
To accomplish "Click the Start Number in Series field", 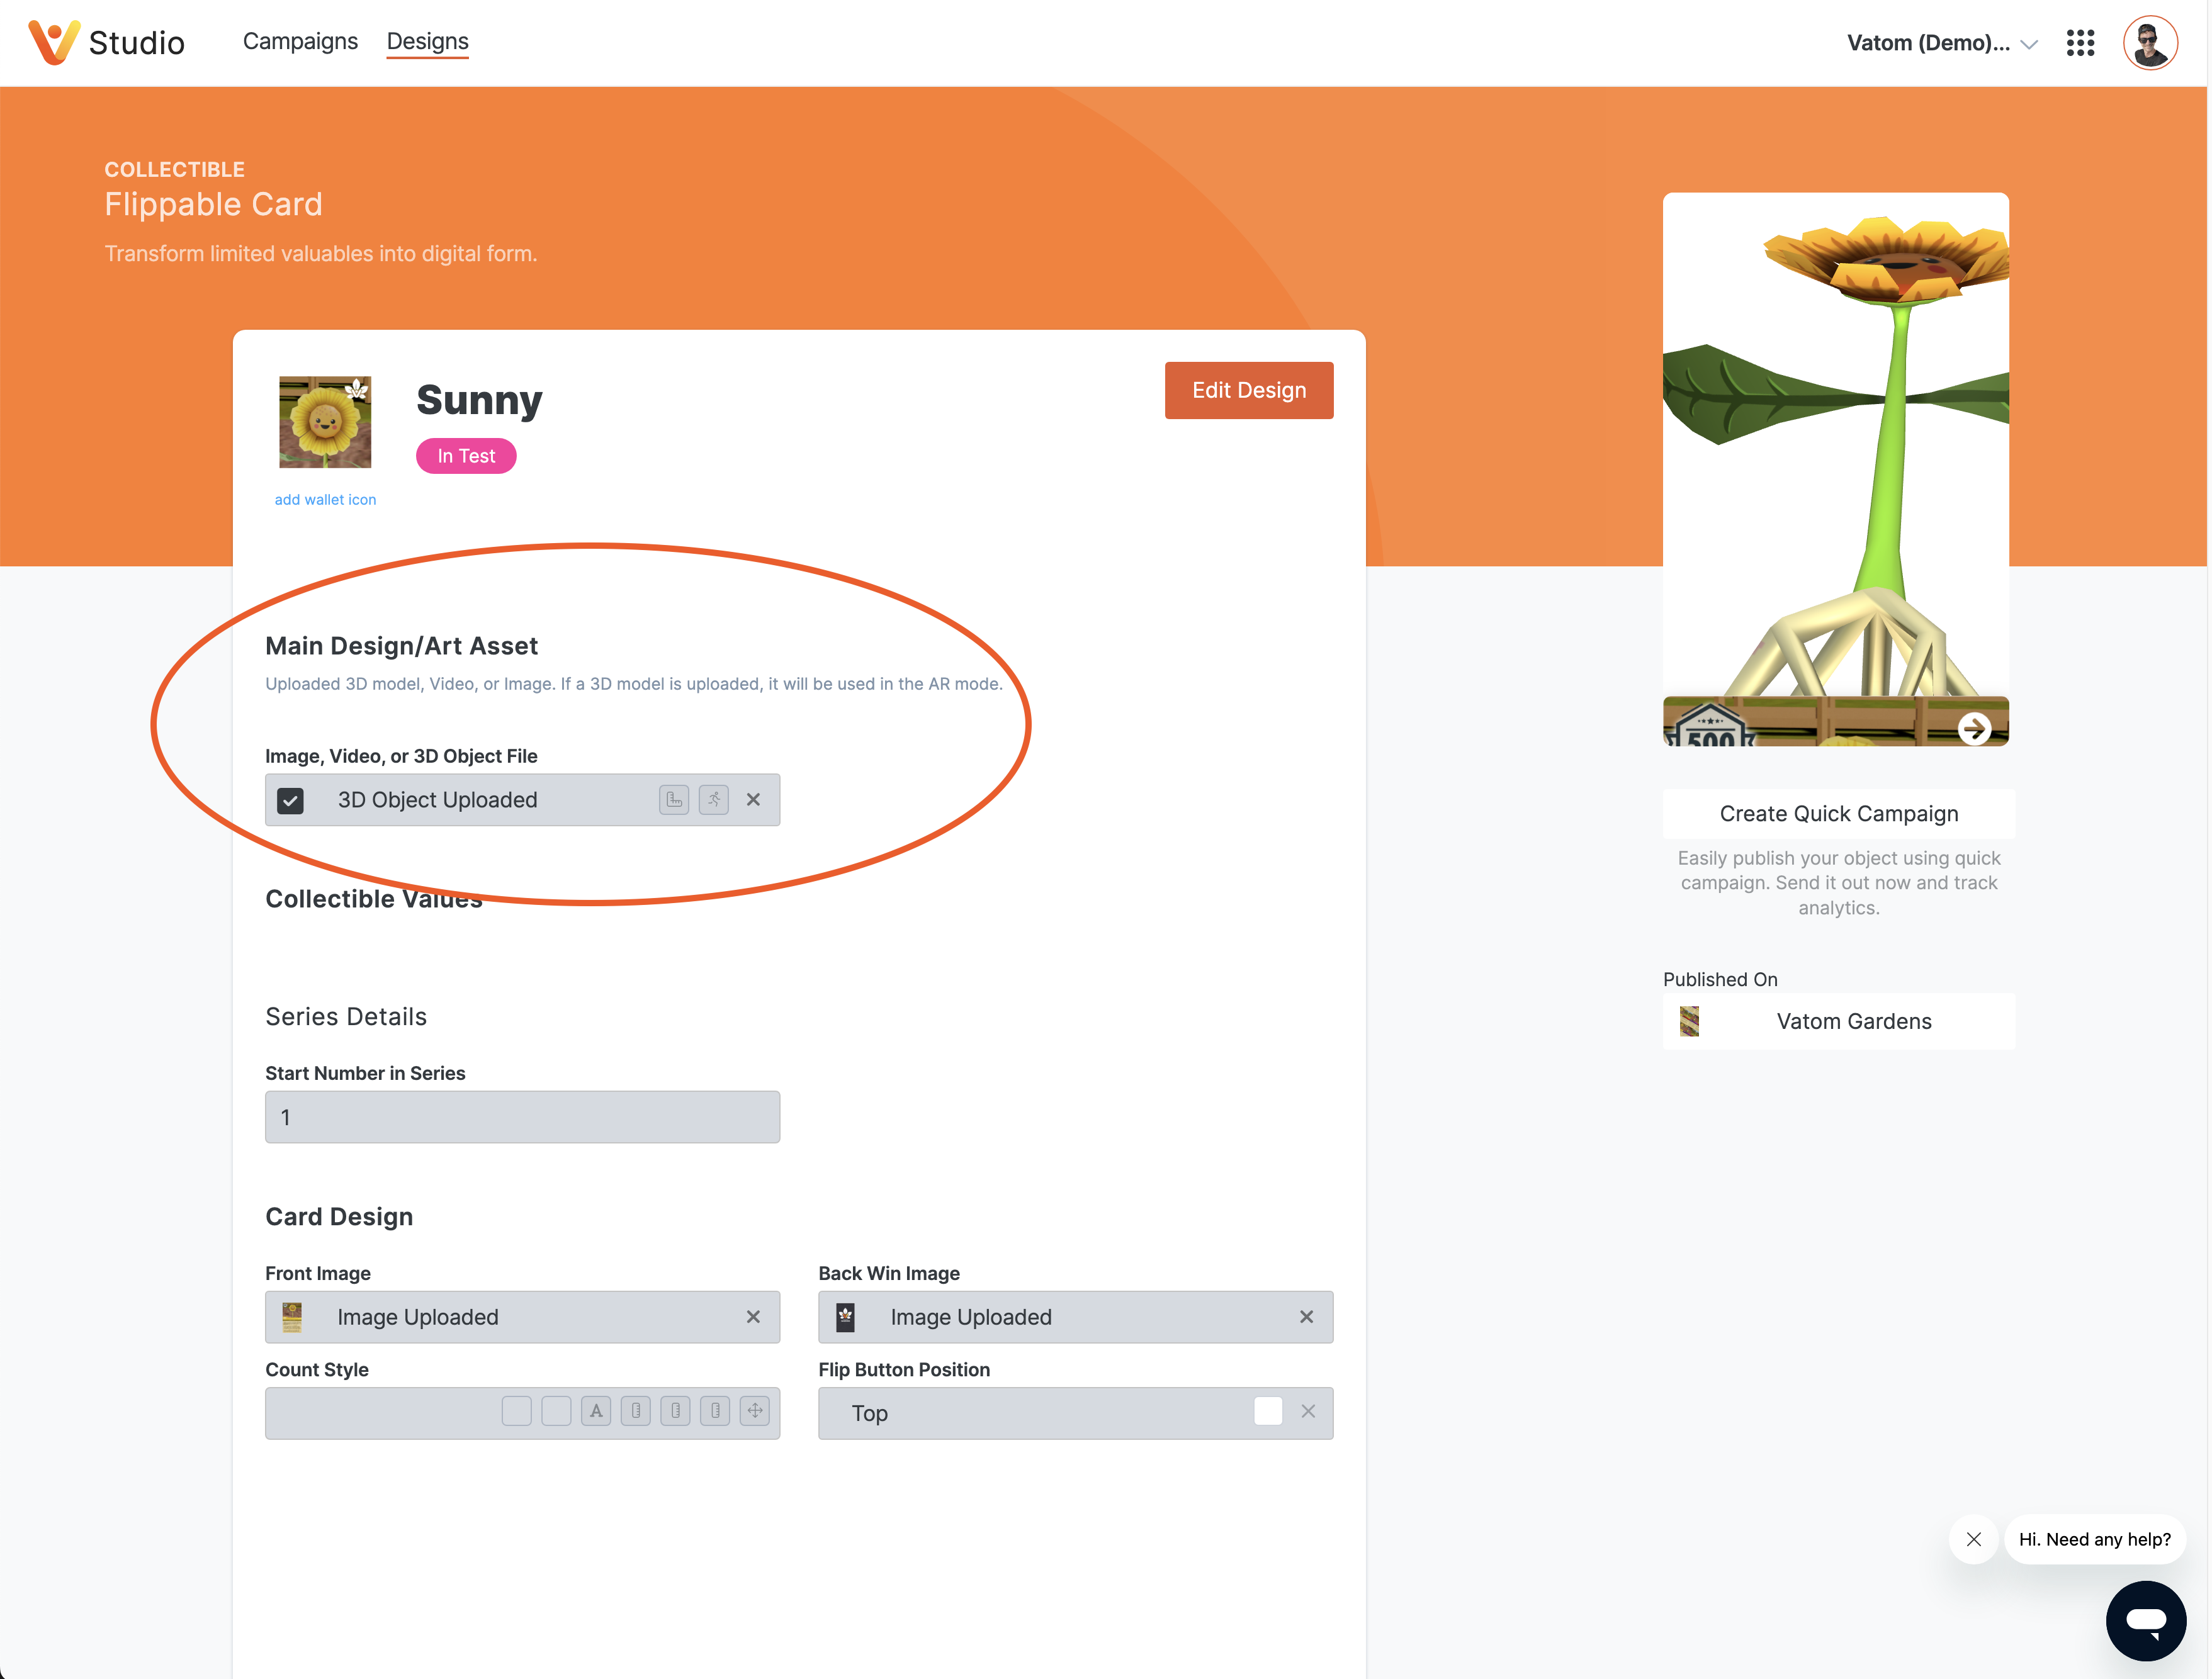I will point(522,1117).
